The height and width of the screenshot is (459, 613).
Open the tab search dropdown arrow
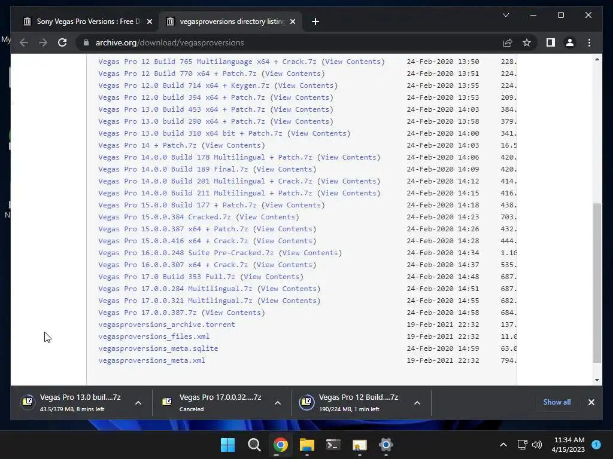pyautogui.click(x=505, y=15)
